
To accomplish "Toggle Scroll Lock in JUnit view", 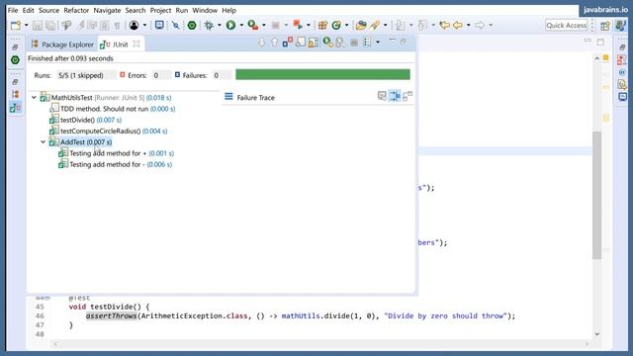I will pyautogui.click(x=314, y=42).
